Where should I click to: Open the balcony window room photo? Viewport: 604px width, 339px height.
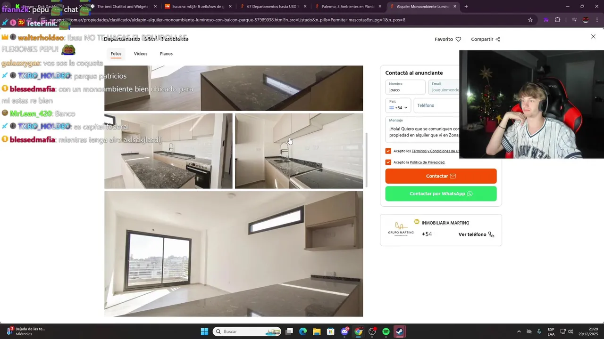[x=234, y=254]
